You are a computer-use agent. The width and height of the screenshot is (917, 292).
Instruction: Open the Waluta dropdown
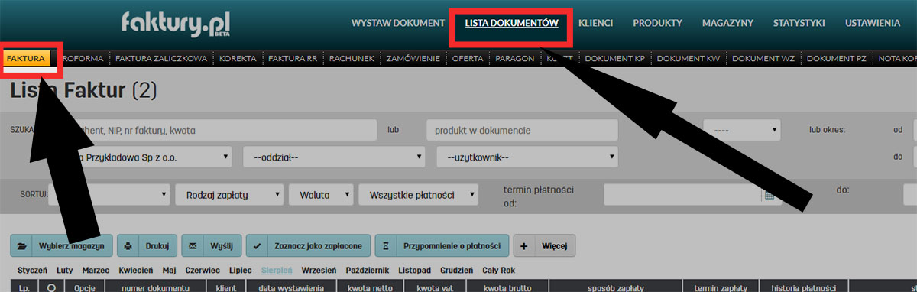click(x=321, y=194)
